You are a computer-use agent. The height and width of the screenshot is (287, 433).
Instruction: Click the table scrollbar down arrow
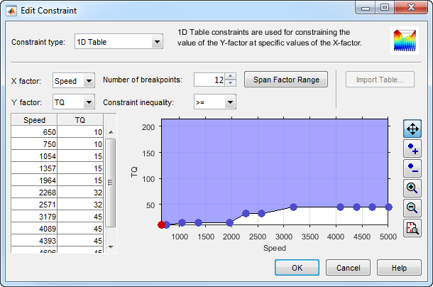(111, 247)
